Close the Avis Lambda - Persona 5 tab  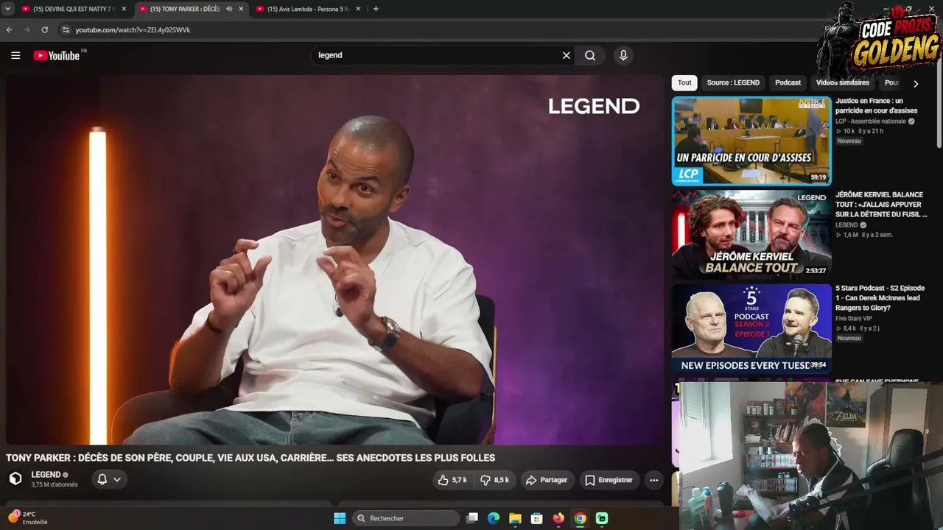[358, 9]
